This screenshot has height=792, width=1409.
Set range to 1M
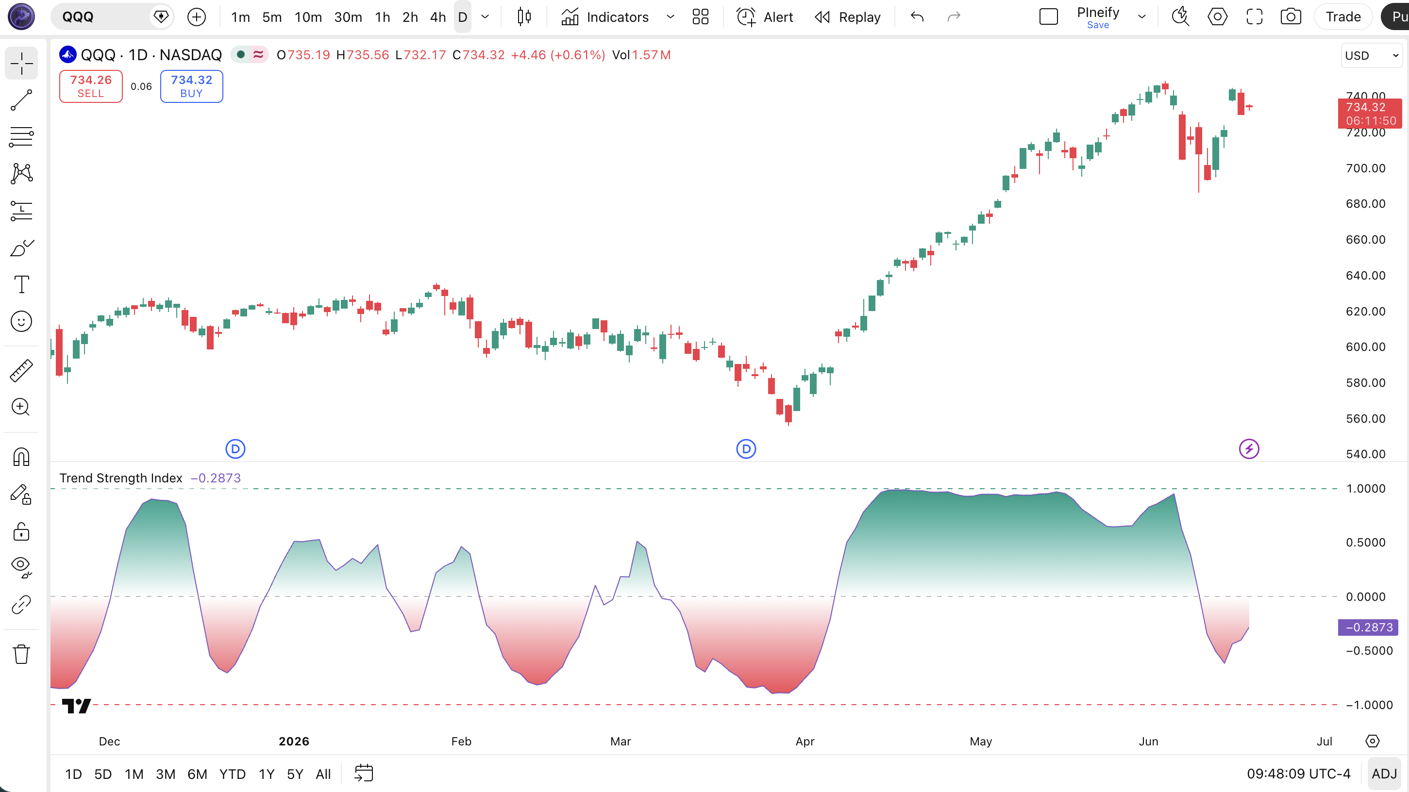(x=134, y=774)
